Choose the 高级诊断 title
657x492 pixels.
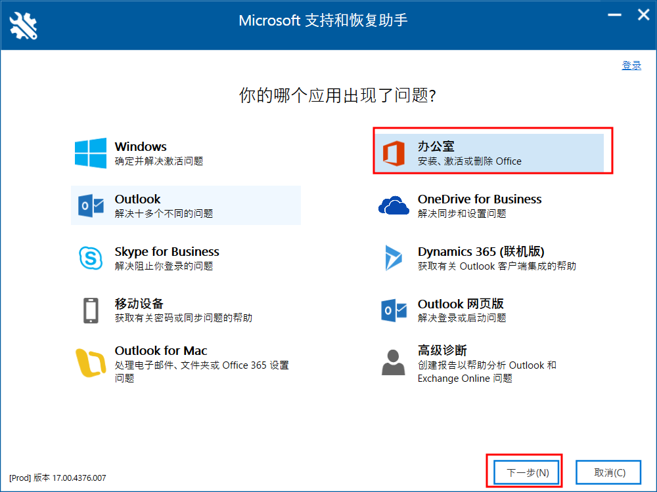point(442,350)
